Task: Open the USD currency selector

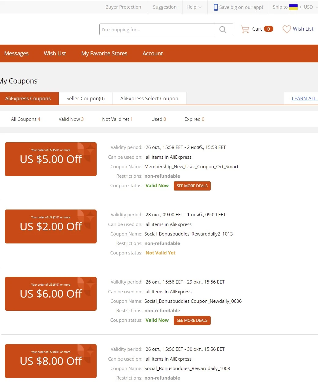Action: pos(310,7)
